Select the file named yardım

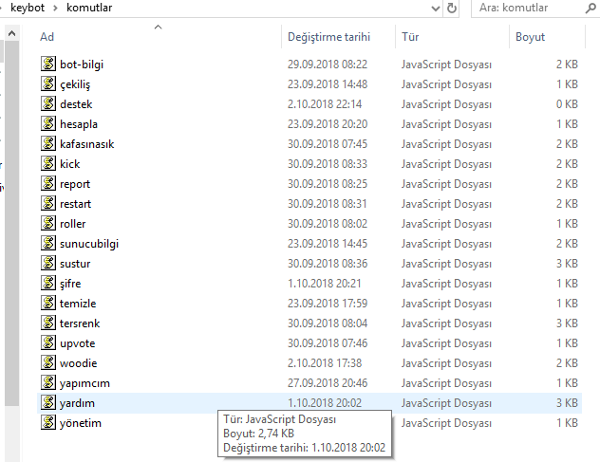point(77,403)
